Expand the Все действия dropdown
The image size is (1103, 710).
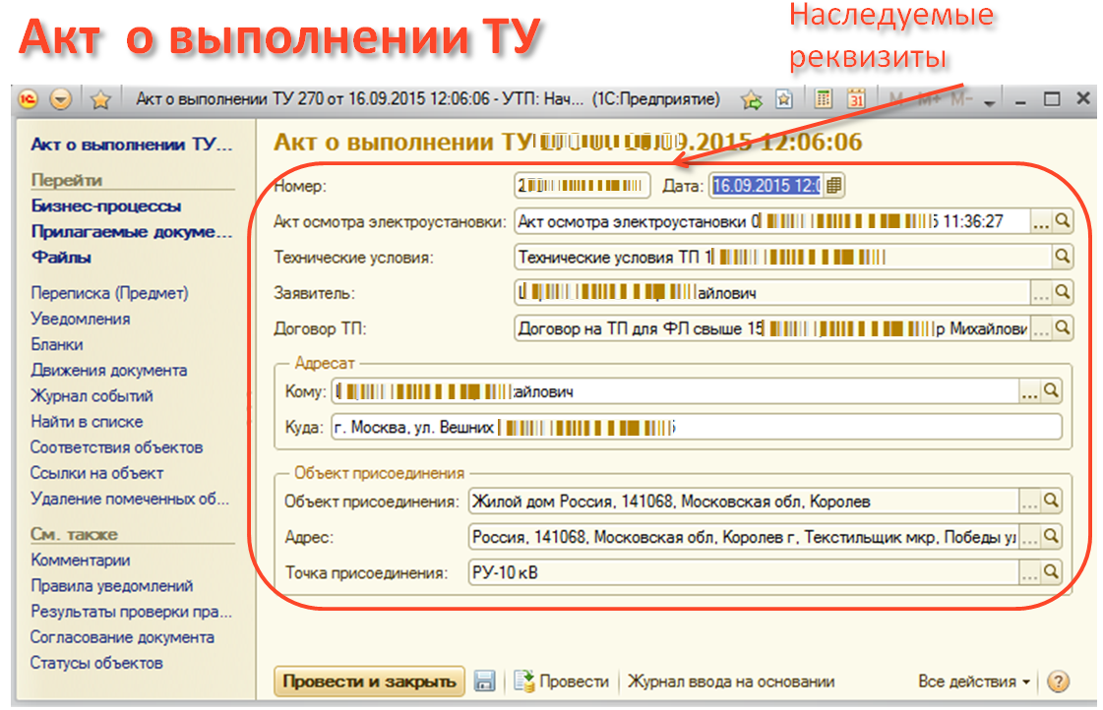[973, 681]
